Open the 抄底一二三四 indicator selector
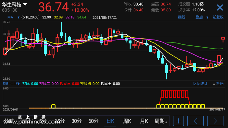This screenshot has height=128, width=228. pyautogui.click(x=11, y=84)
